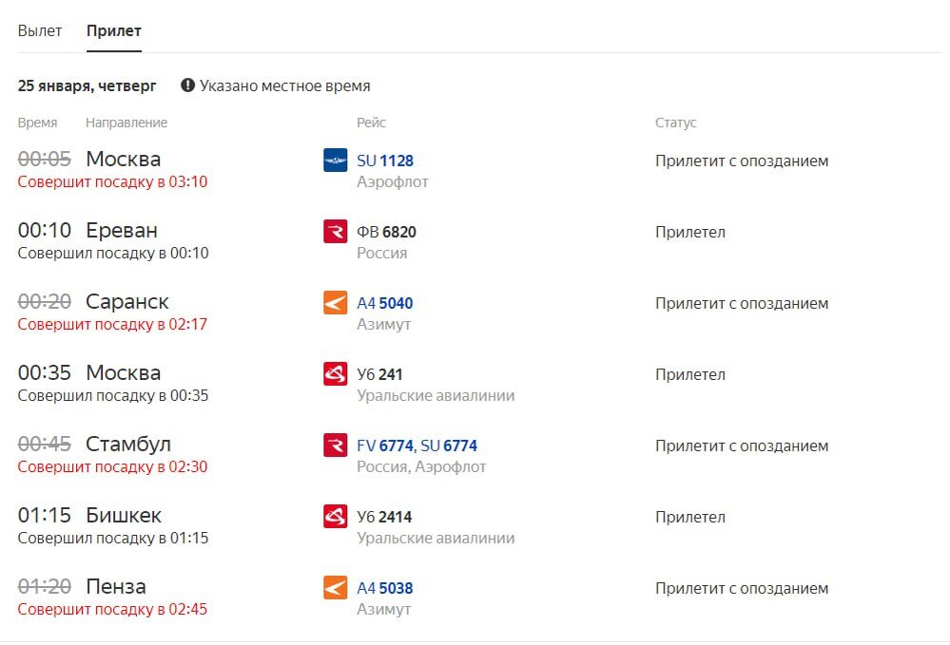The width and height of the screenshot is (950, 645).
Task: Select the Прилет tab
Action: (x=113, y=30)
